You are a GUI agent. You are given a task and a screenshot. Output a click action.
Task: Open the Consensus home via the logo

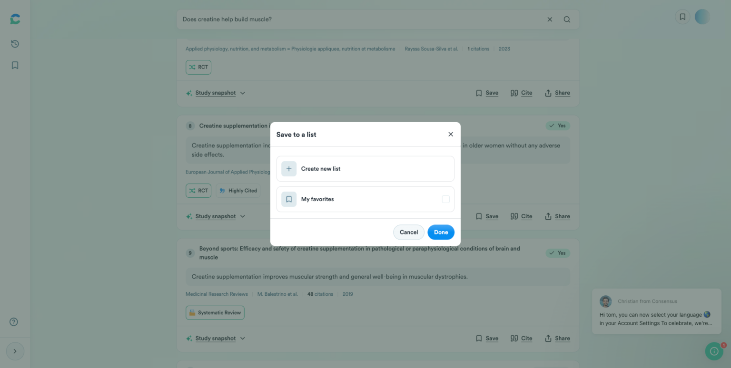click(x=15, y=19)
